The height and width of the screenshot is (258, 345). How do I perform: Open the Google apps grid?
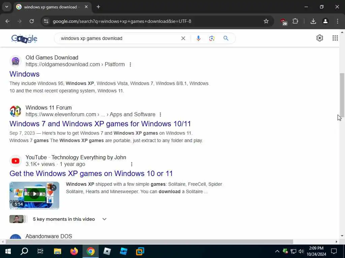click(335, 38)
